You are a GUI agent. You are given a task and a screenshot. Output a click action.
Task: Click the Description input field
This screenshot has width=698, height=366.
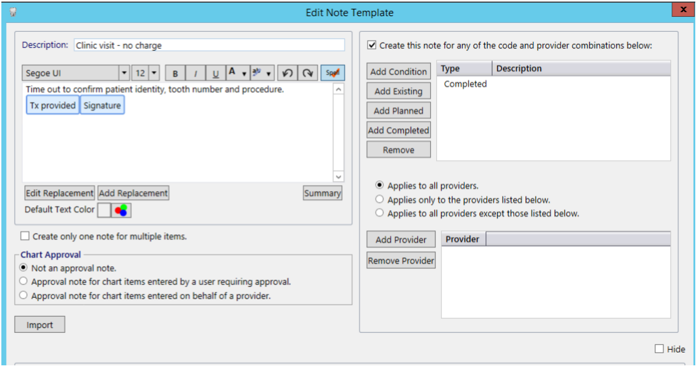pyautogui.click(x=209, y=45)
